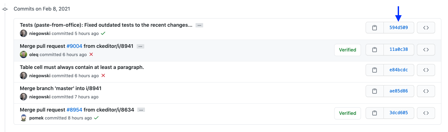View passed checks on pomek's commit
Image resolution: width=448 pixels, height=132 pixels.
pyautogui.click(x=96, y=118)
